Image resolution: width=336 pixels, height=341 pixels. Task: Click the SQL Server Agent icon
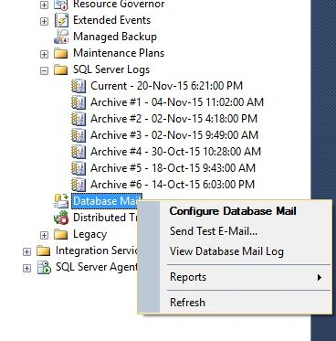pyautogui.click(x=44, y=268)
